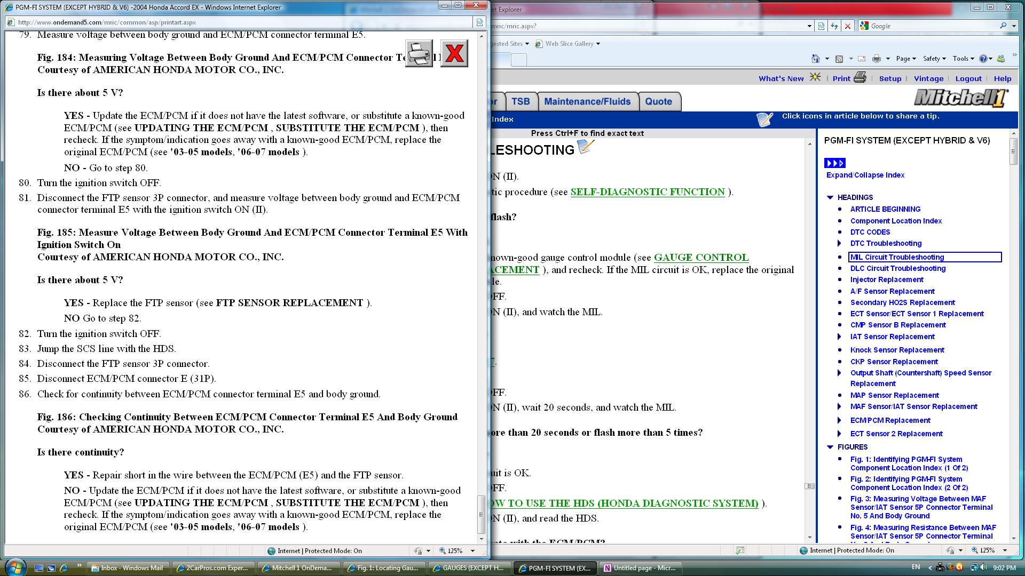Open the Tools dropdown menu
The height and width of the screenshot is (576, 1025).
pyautogui.click(x=963, y=59)
